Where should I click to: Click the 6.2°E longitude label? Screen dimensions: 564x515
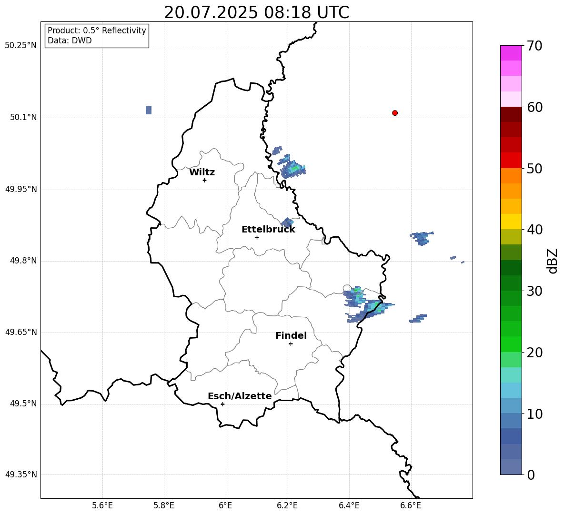pos(287,506)
